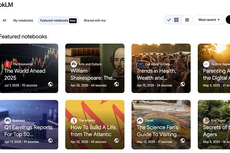Click globe icon on William Shakespeare card
Screen dimensions: 230x153
pyautogui.click(x=117, y=84)
